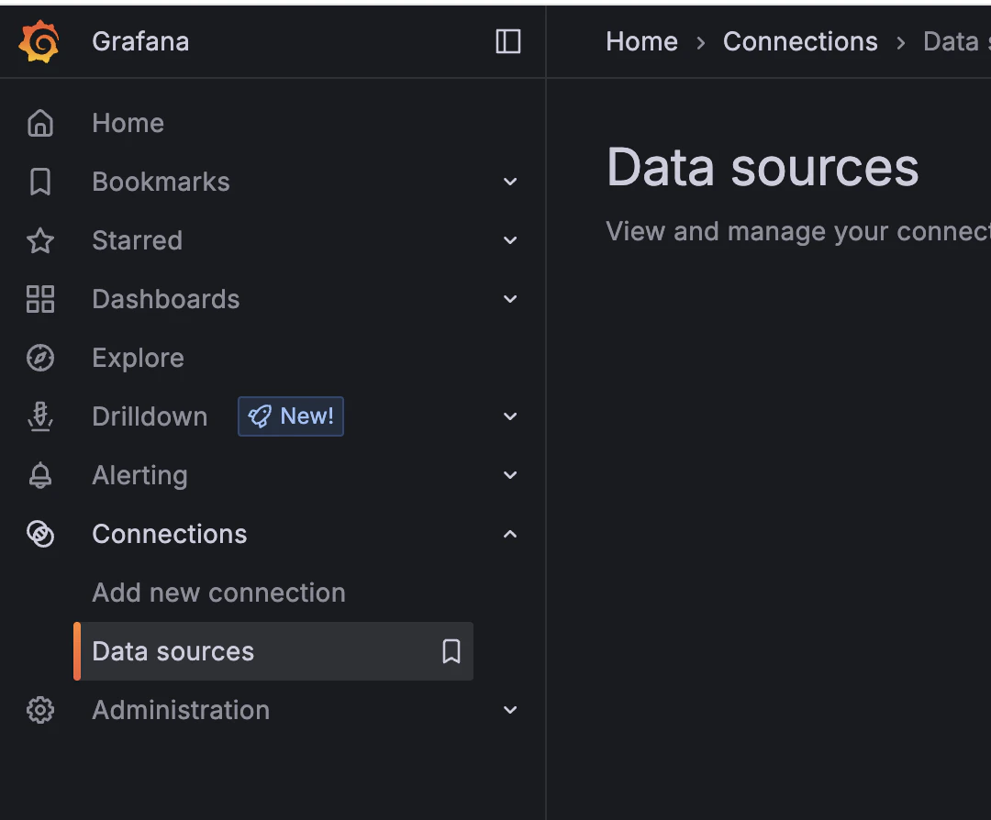Click the Grafana logo icon

tap(39, 42)
